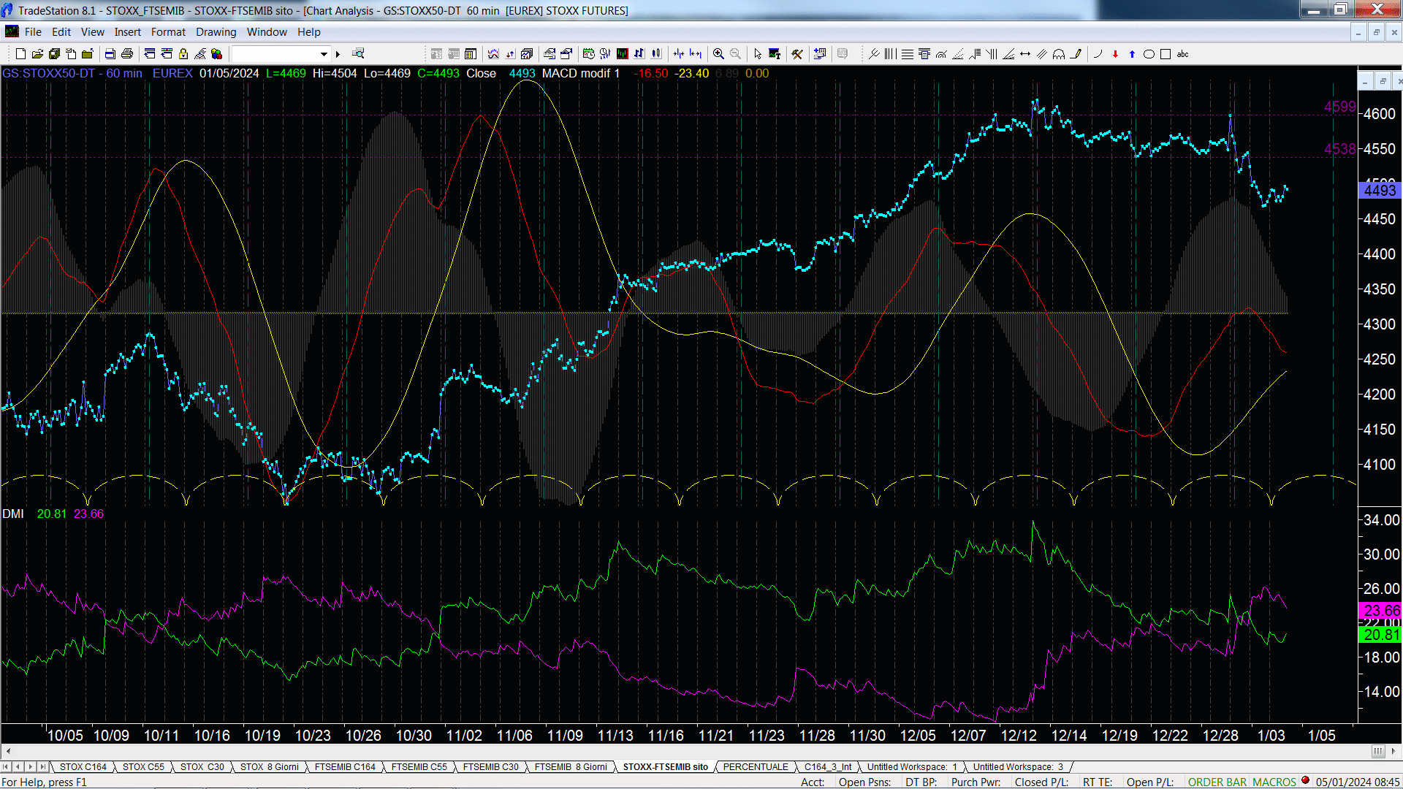Switch to the STOX C55 workspace tab
This screenshot has width=1403, height=789.
pyautogui.click(x=143, y=767)
